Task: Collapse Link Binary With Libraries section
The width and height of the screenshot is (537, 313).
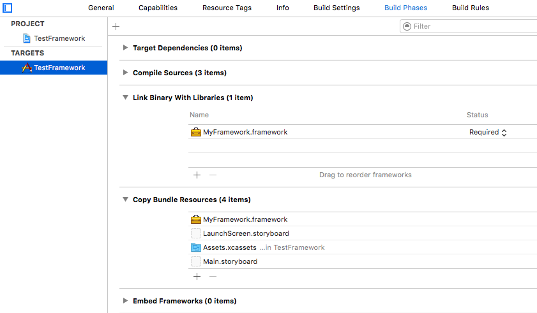Action: point(126,98)
